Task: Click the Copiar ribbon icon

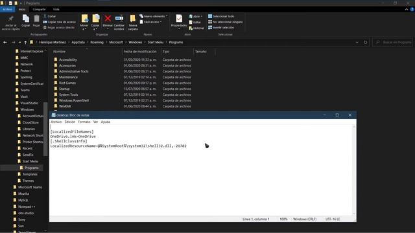Action: click(26, 19)
